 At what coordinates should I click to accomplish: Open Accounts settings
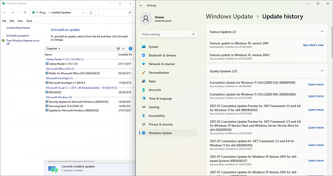[168, 90]
